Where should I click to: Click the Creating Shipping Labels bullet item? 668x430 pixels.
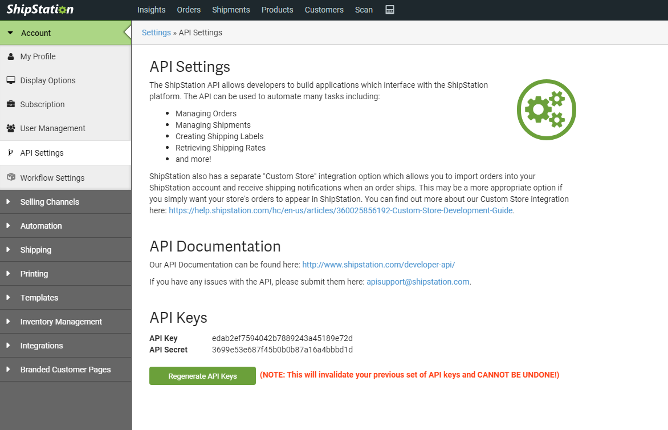tap(219, 136)
